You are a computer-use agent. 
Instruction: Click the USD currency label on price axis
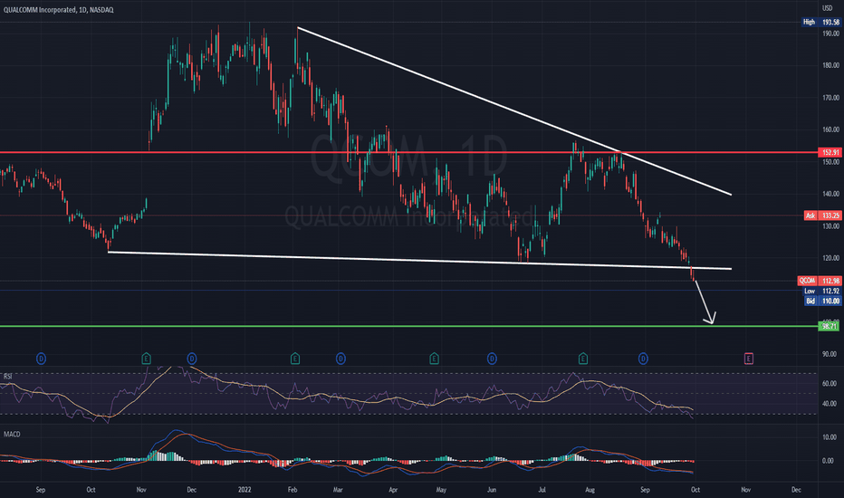coord(827,8)
